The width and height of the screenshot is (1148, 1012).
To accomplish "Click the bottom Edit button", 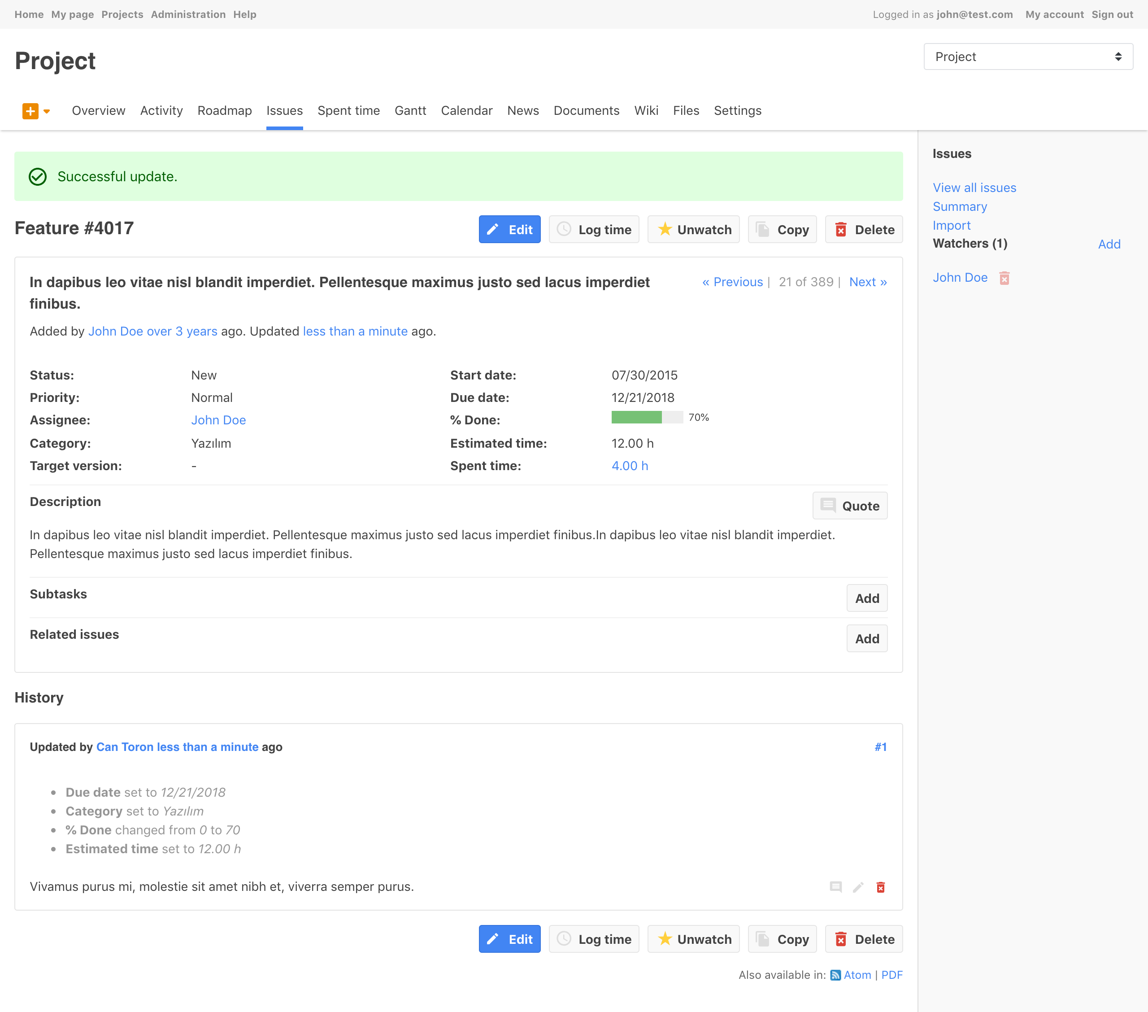I will coord(509,939).
